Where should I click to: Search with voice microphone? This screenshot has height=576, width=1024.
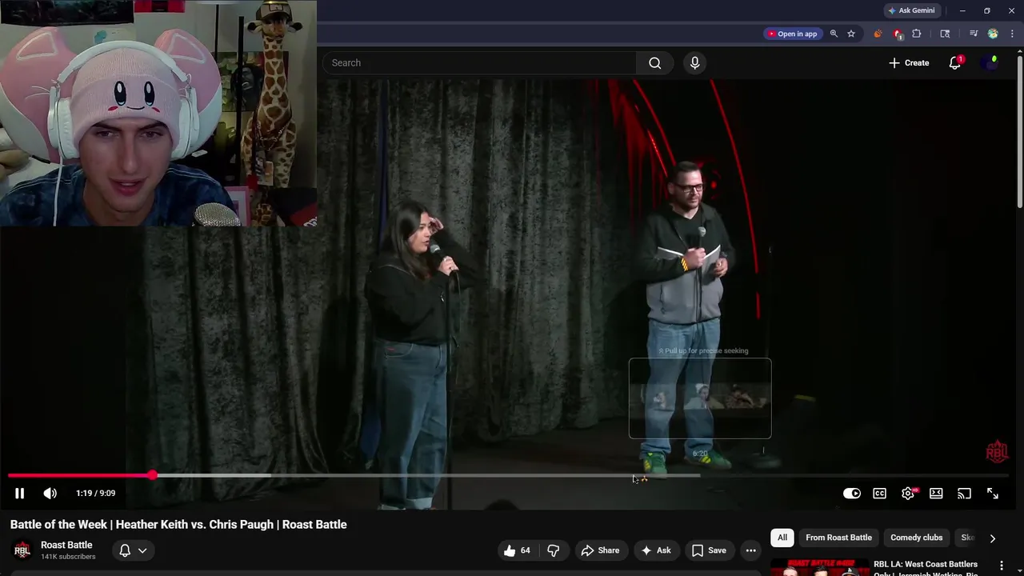tap(694, 63)
